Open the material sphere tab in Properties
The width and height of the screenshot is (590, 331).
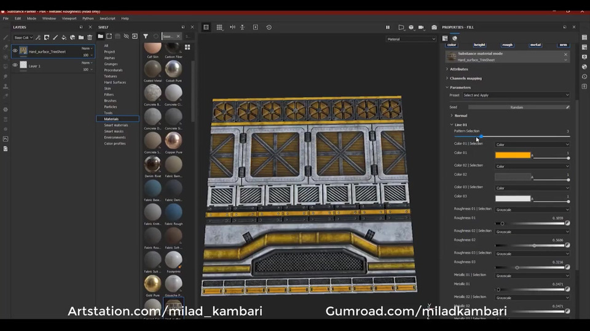pos(455,38)
